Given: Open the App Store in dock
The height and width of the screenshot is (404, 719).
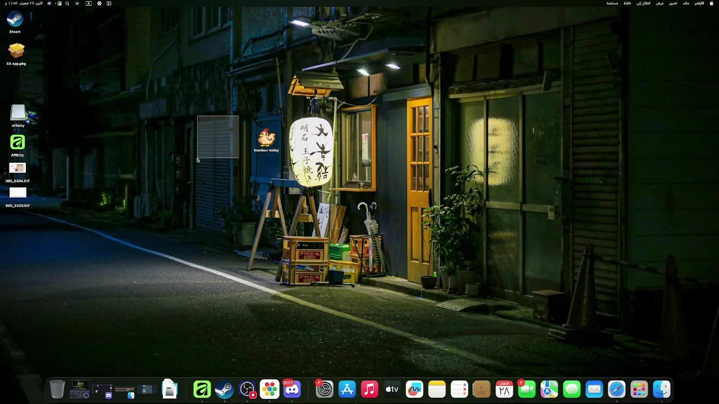Looking at the screenshot, I should [x=347, y=389].
